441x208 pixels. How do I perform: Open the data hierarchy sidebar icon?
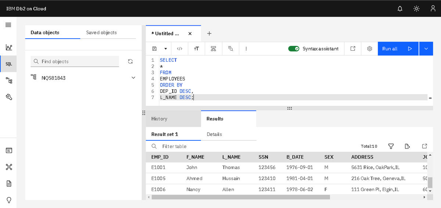[9, 80]
